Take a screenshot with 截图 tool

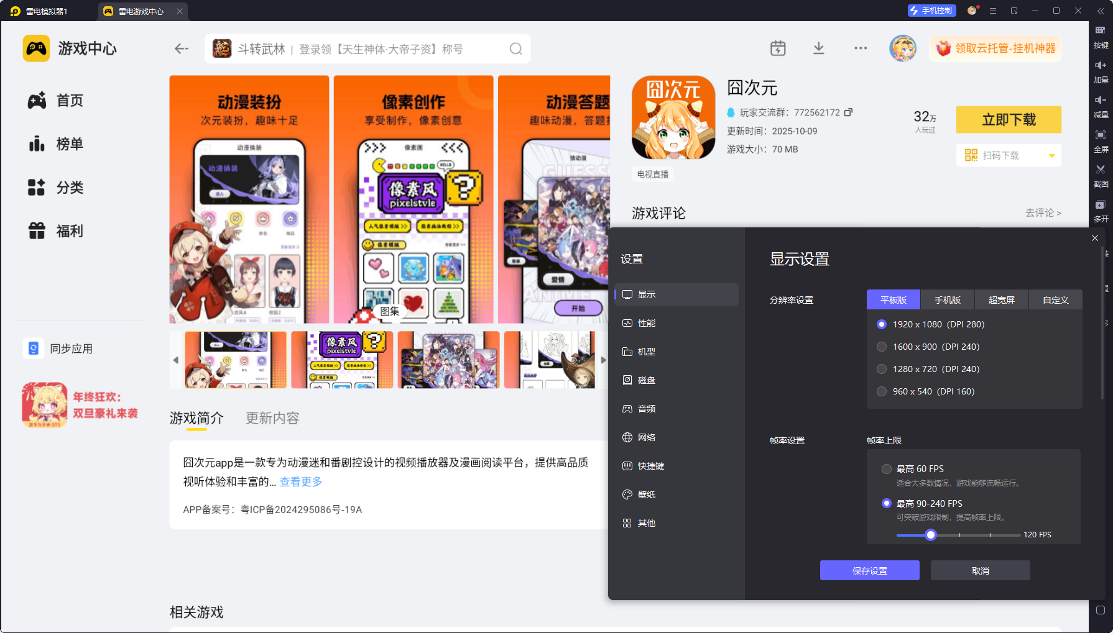[1101, 176]
